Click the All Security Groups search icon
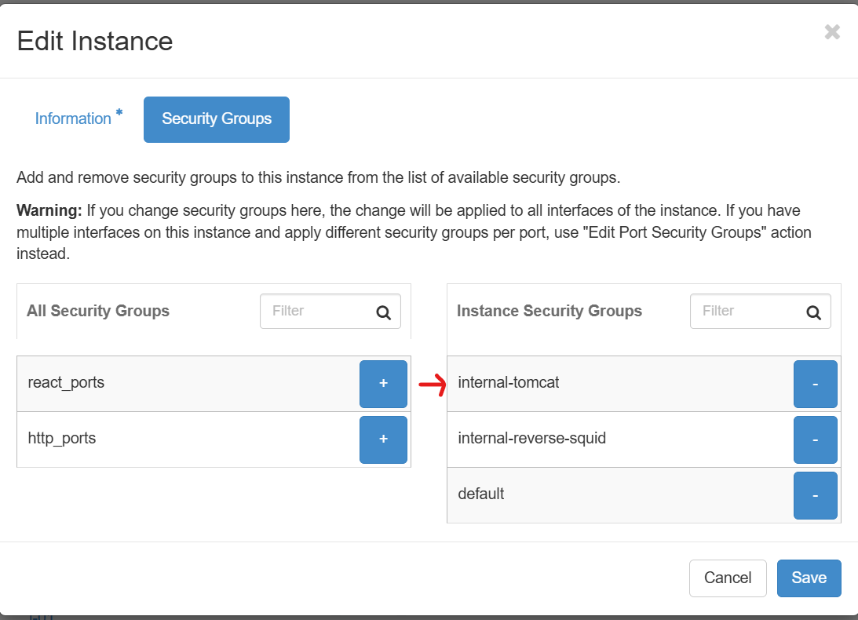Screen dimensions: 858x620 [384, 312]
